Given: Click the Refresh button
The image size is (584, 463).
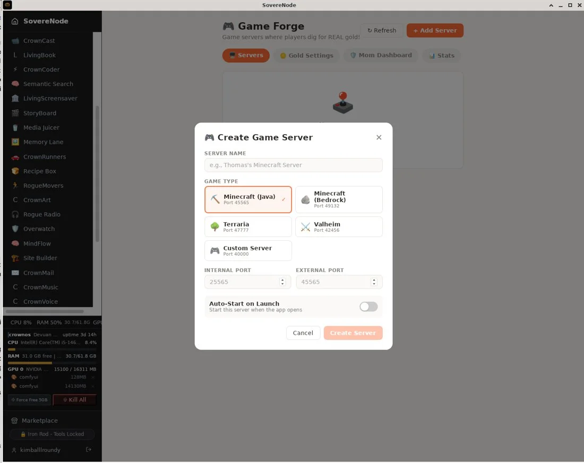Looking at the screenshot, I should pos(382,31).
